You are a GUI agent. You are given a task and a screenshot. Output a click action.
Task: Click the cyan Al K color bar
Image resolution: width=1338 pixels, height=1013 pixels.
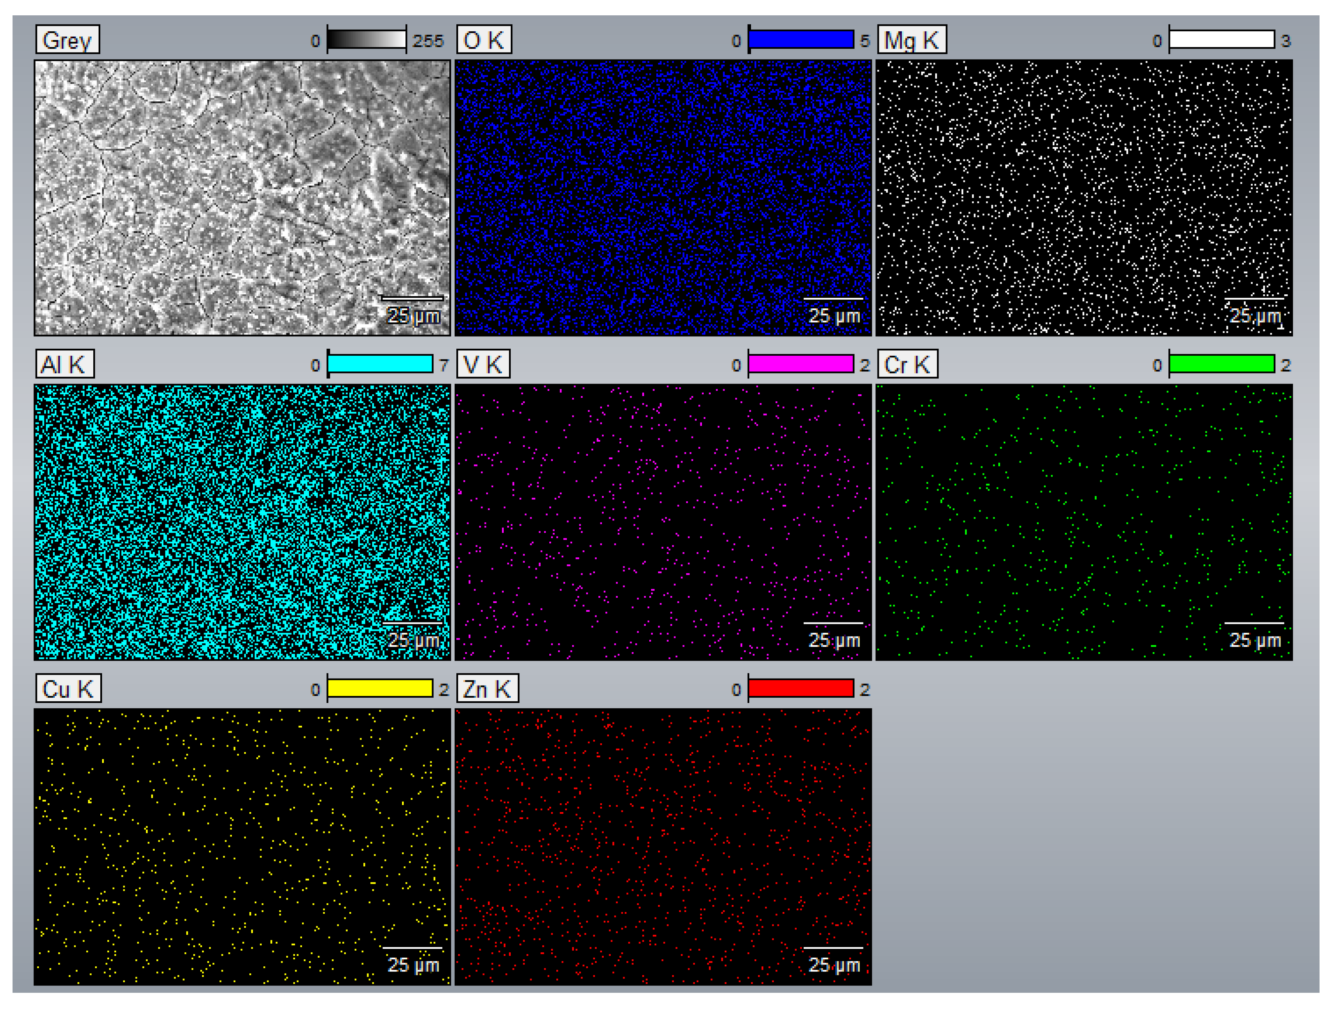380,364
